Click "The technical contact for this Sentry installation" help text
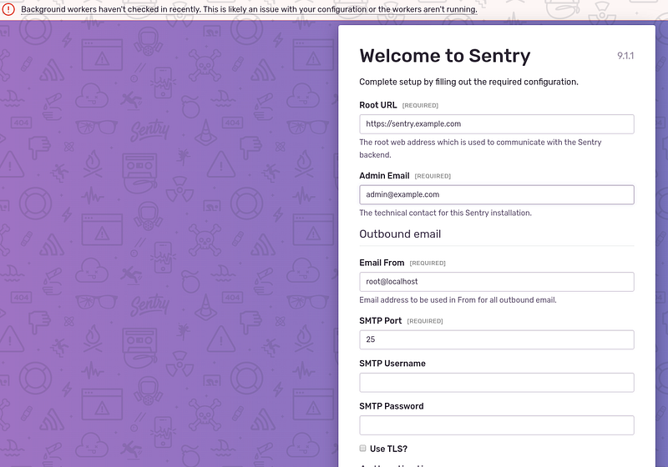The width and height of the screenshot is (668, 467). [445, 213]
